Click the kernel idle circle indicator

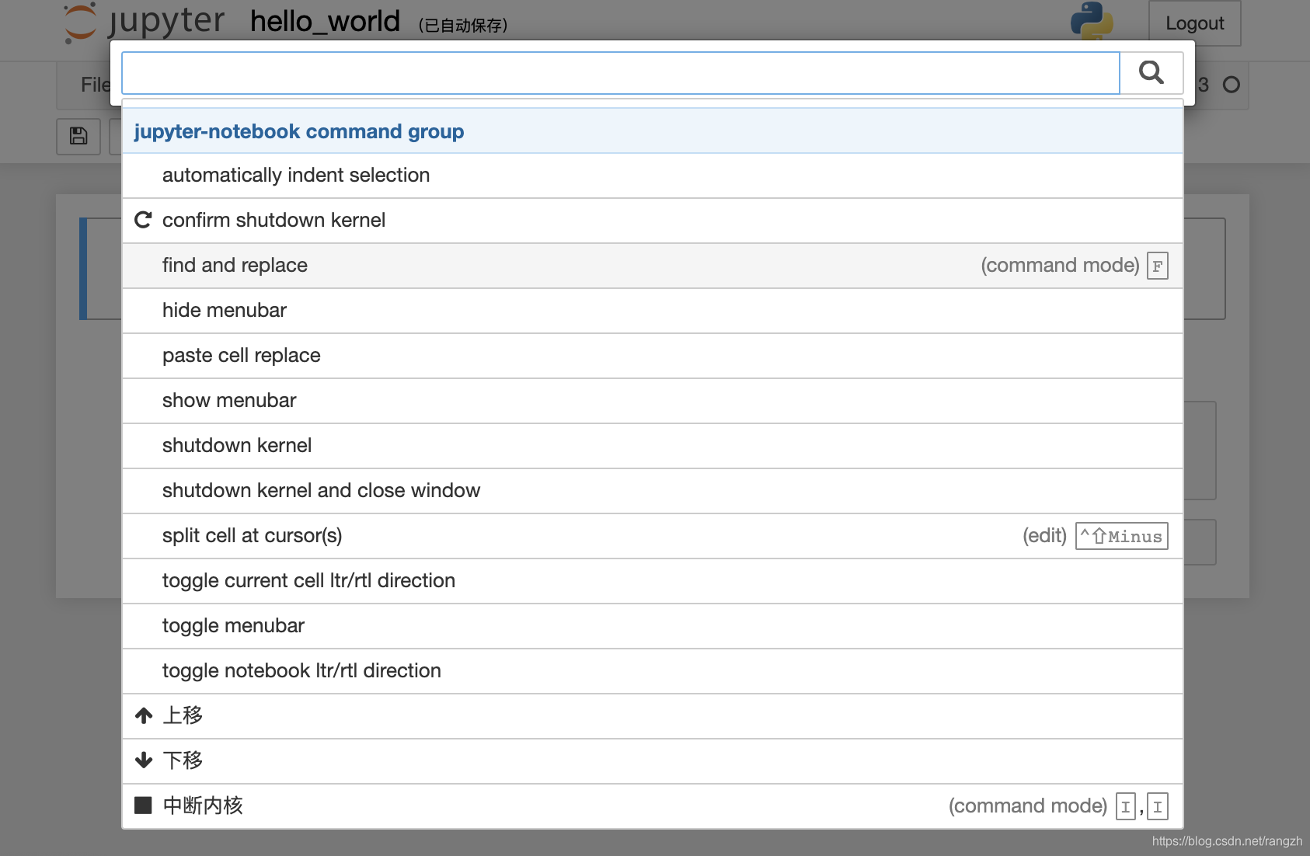click(x=1232, y=85)
